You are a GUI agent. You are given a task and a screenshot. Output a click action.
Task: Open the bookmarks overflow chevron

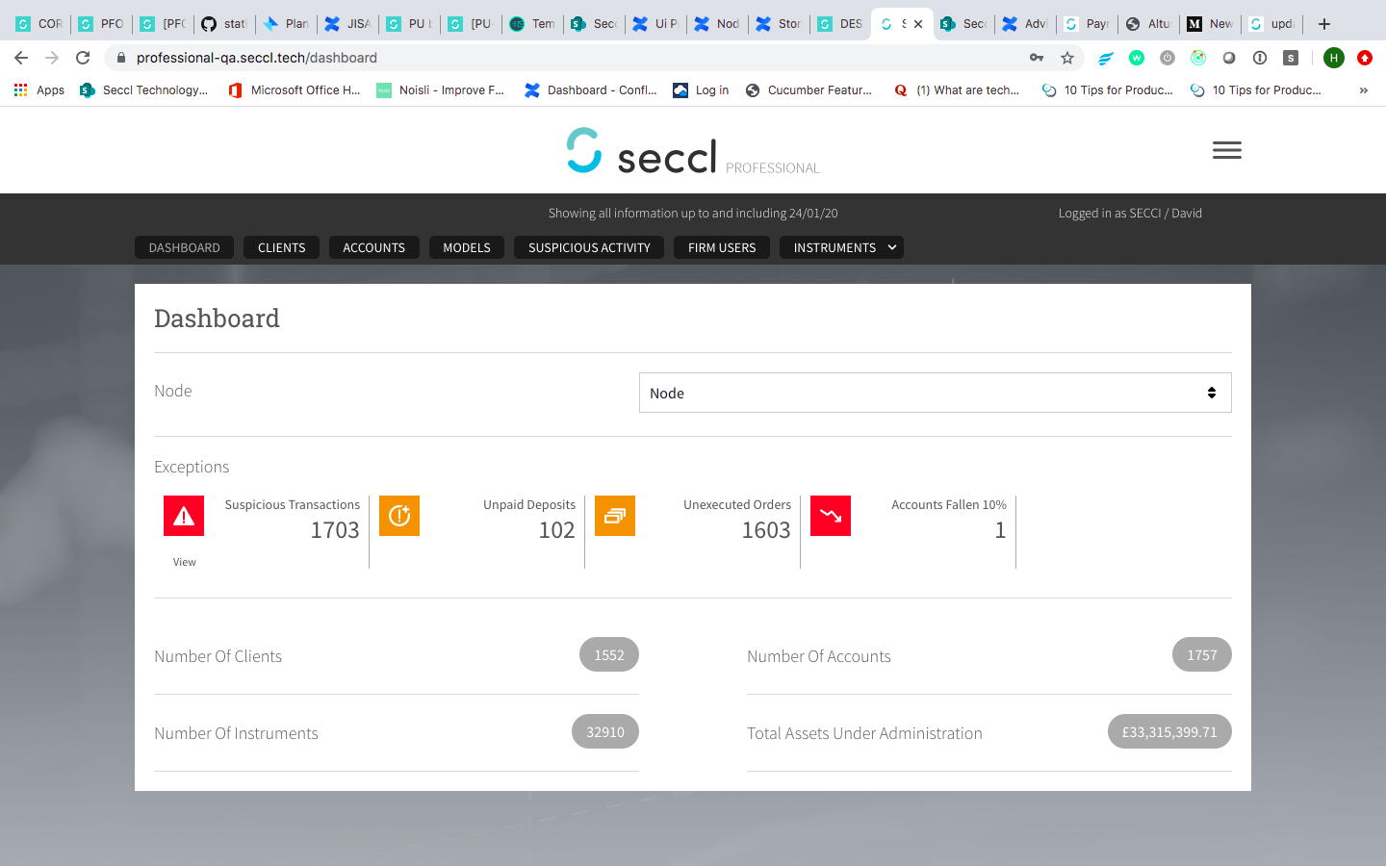click(1362, 89)
